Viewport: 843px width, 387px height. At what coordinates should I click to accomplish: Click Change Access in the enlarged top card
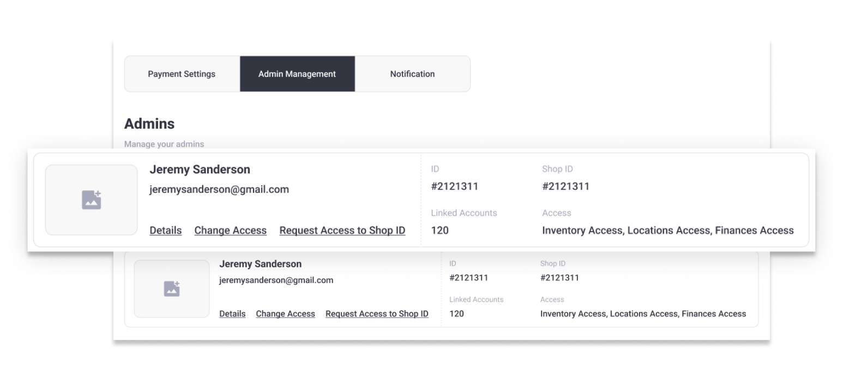[x=230, y=231]
